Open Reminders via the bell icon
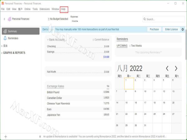 (x=5, y=38)
